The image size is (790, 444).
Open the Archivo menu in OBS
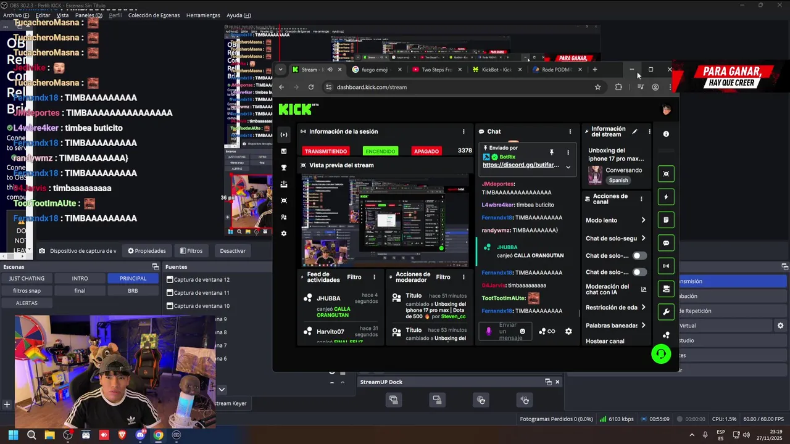click(x=16, y=15)
